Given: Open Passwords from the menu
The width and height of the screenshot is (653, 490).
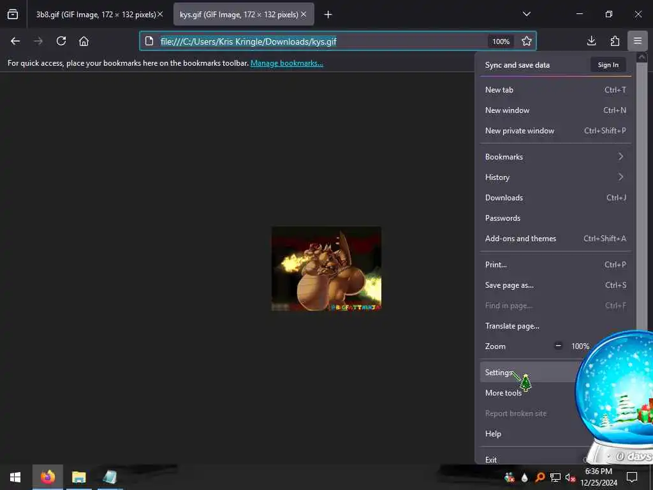Looking at the screenshot, I should tap(555, 218).
